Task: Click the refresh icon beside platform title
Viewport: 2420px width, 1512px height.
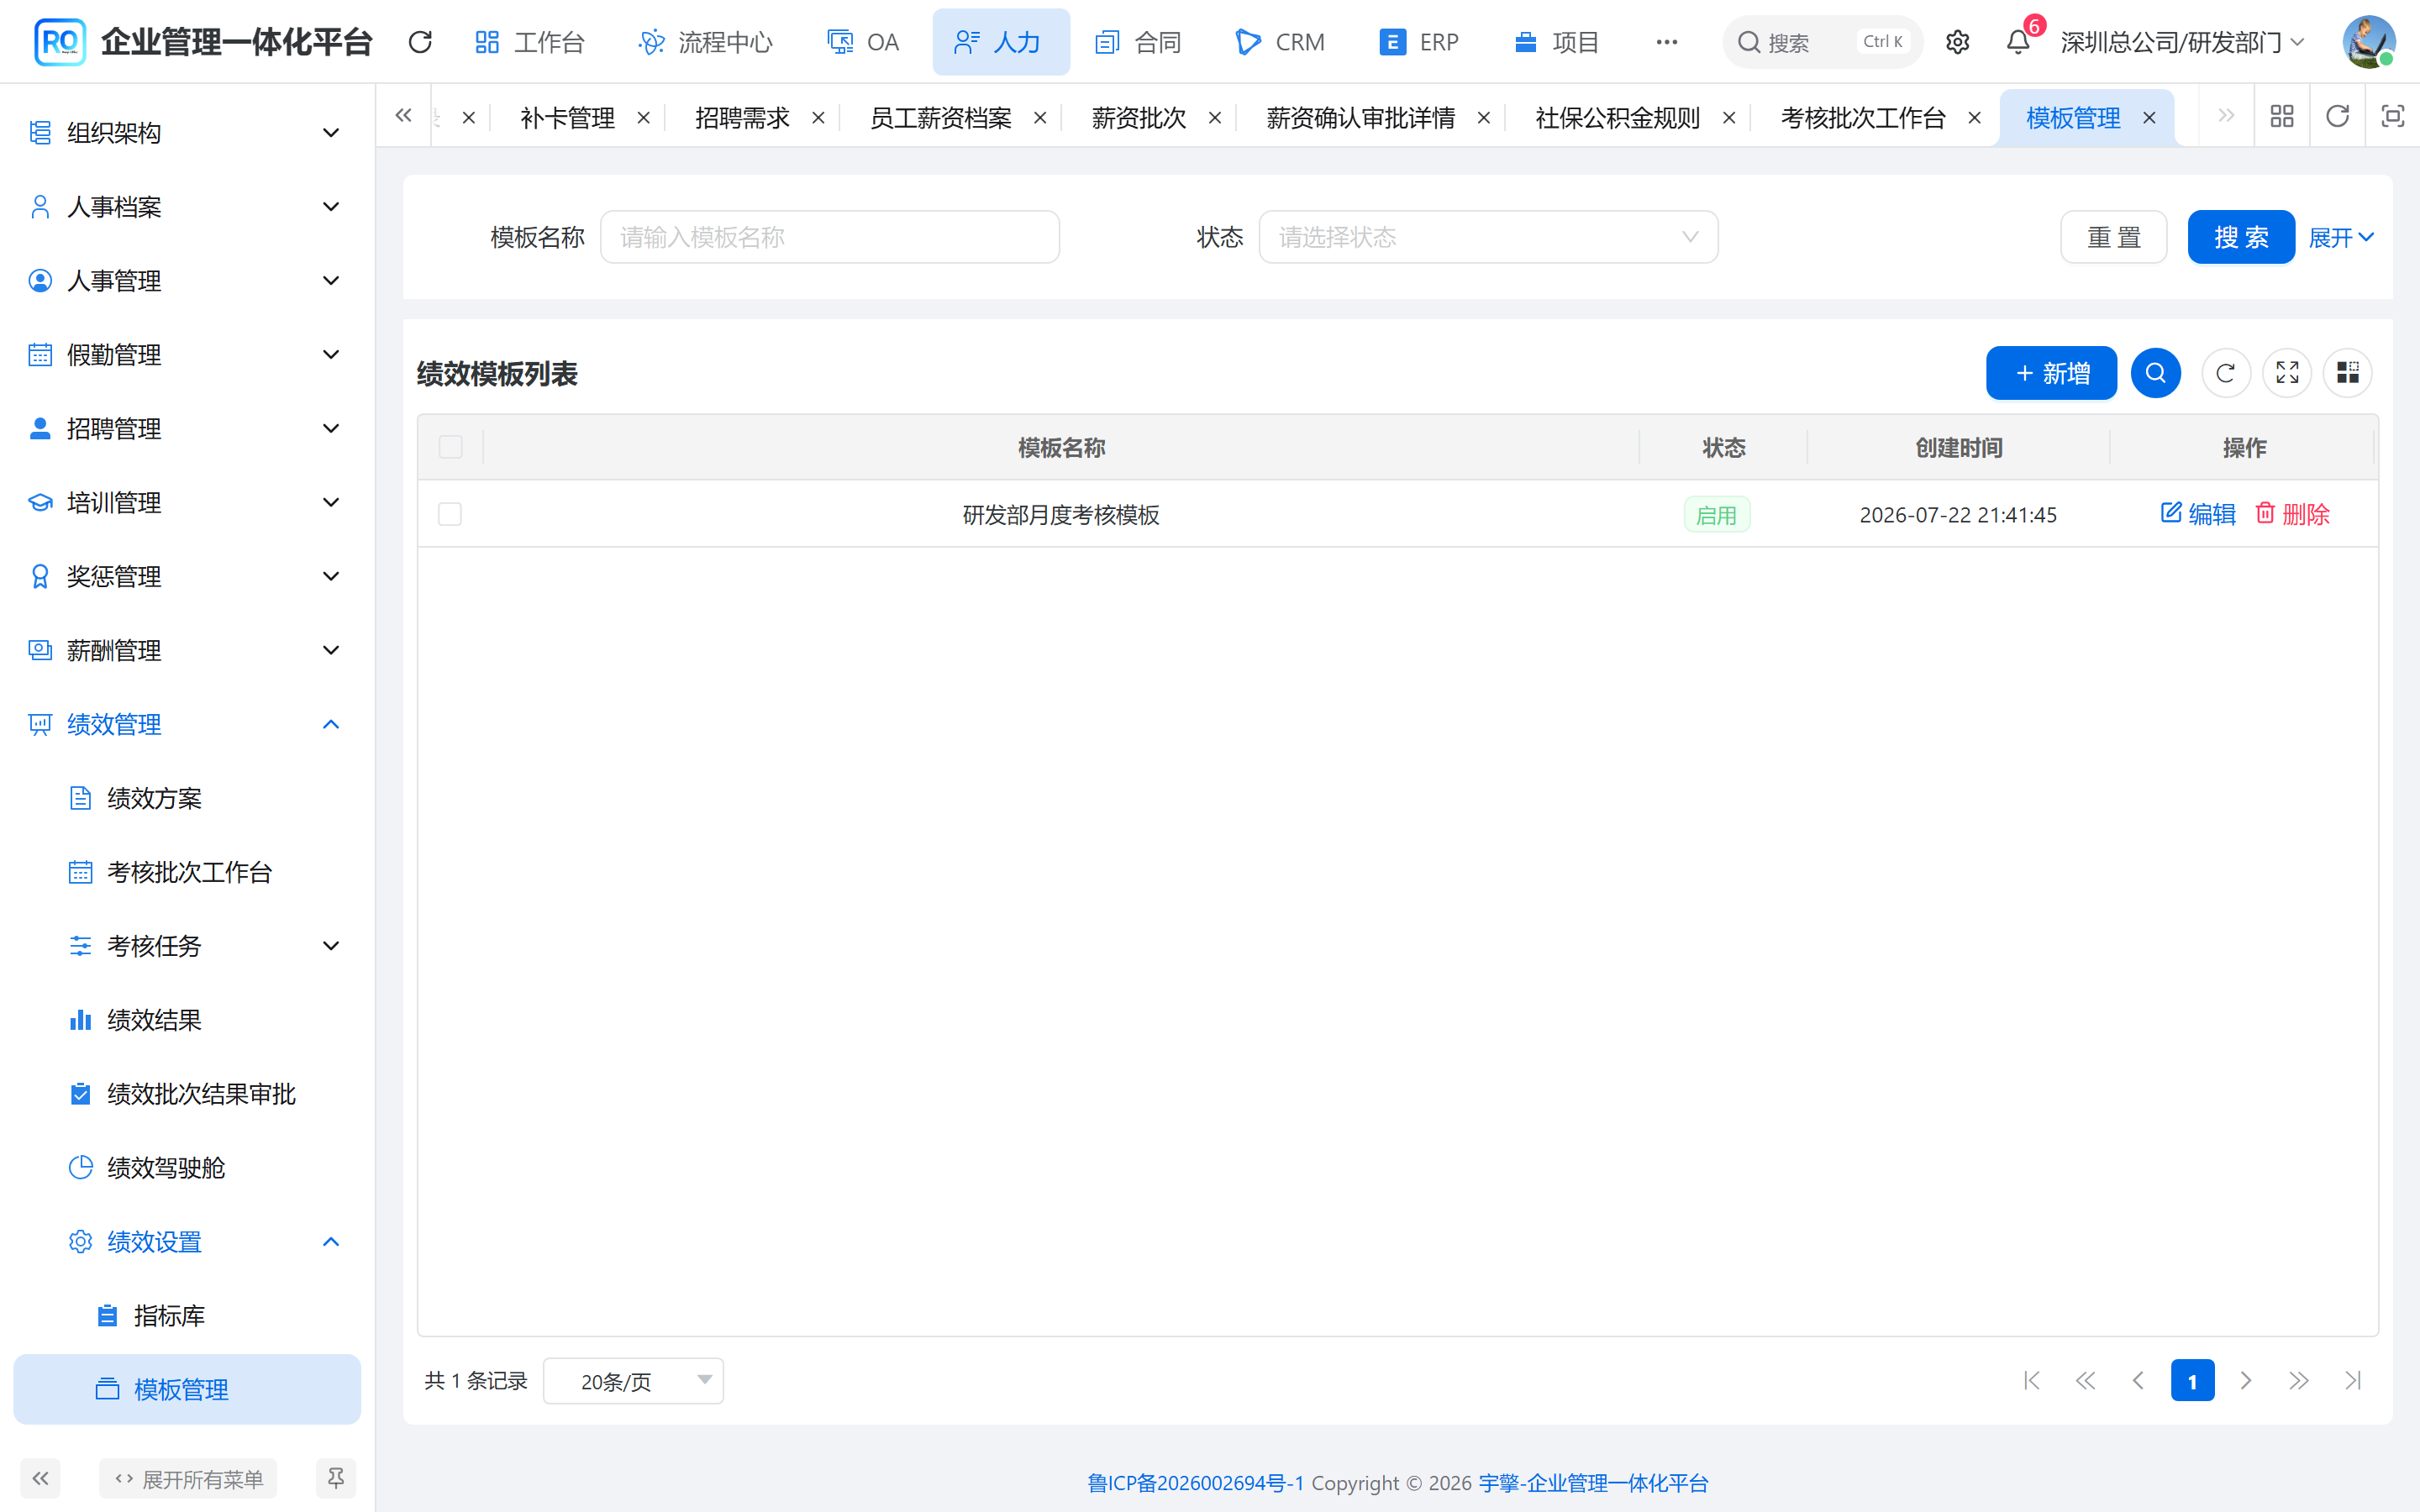Action: pos(420,42)
